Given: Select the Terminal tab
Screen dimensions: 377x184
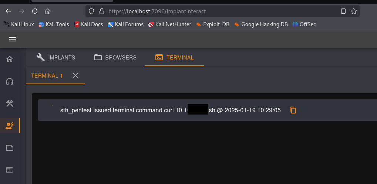Looking at the screenshot, I should 174,58.
